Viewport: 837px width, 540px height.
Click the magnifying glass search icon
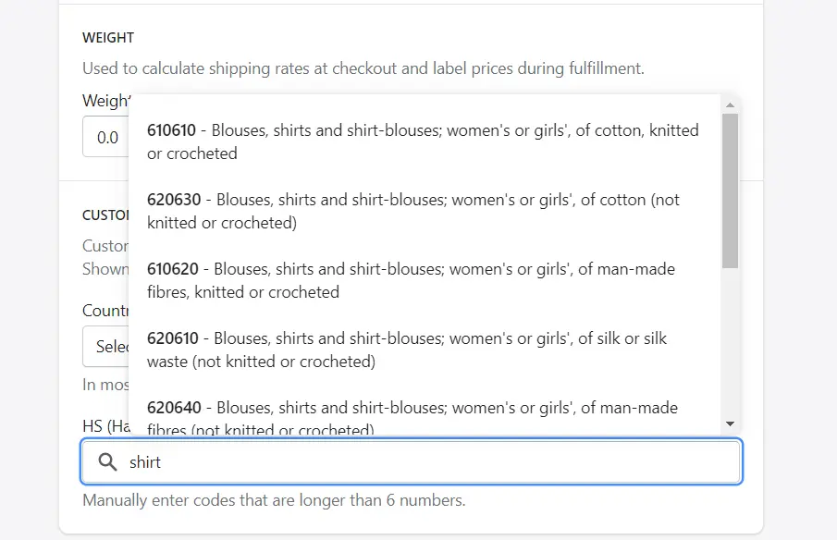pyautogui.click(x=107, y=461)
